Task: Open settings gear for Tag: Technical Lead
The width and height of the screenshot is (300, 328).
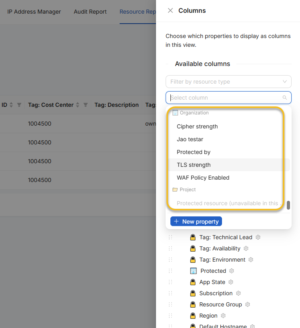Action: (x=258, y=237)
